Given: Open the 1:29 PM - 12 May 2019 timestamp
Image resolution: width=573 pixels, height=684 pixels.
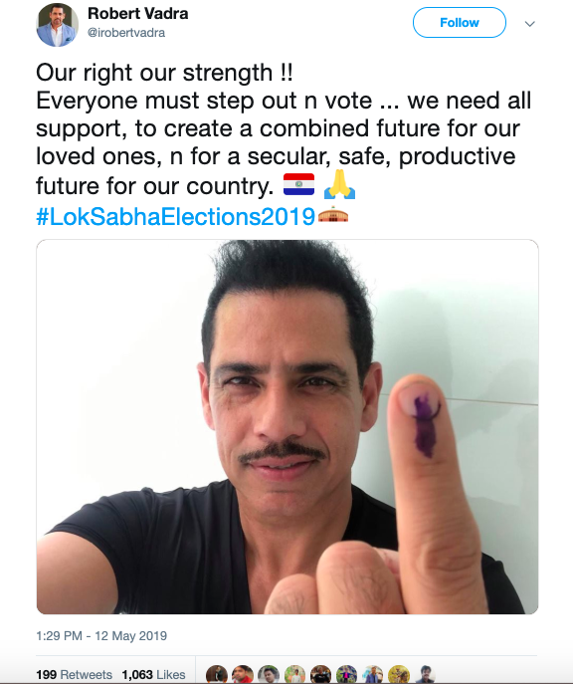Looking at the screenshot, I should coord(101,635).
